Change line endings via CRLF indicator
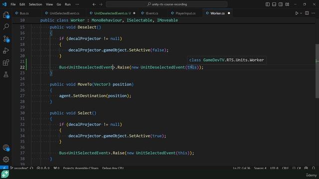This screenshot has width=319, height=179. pos(285,168)
